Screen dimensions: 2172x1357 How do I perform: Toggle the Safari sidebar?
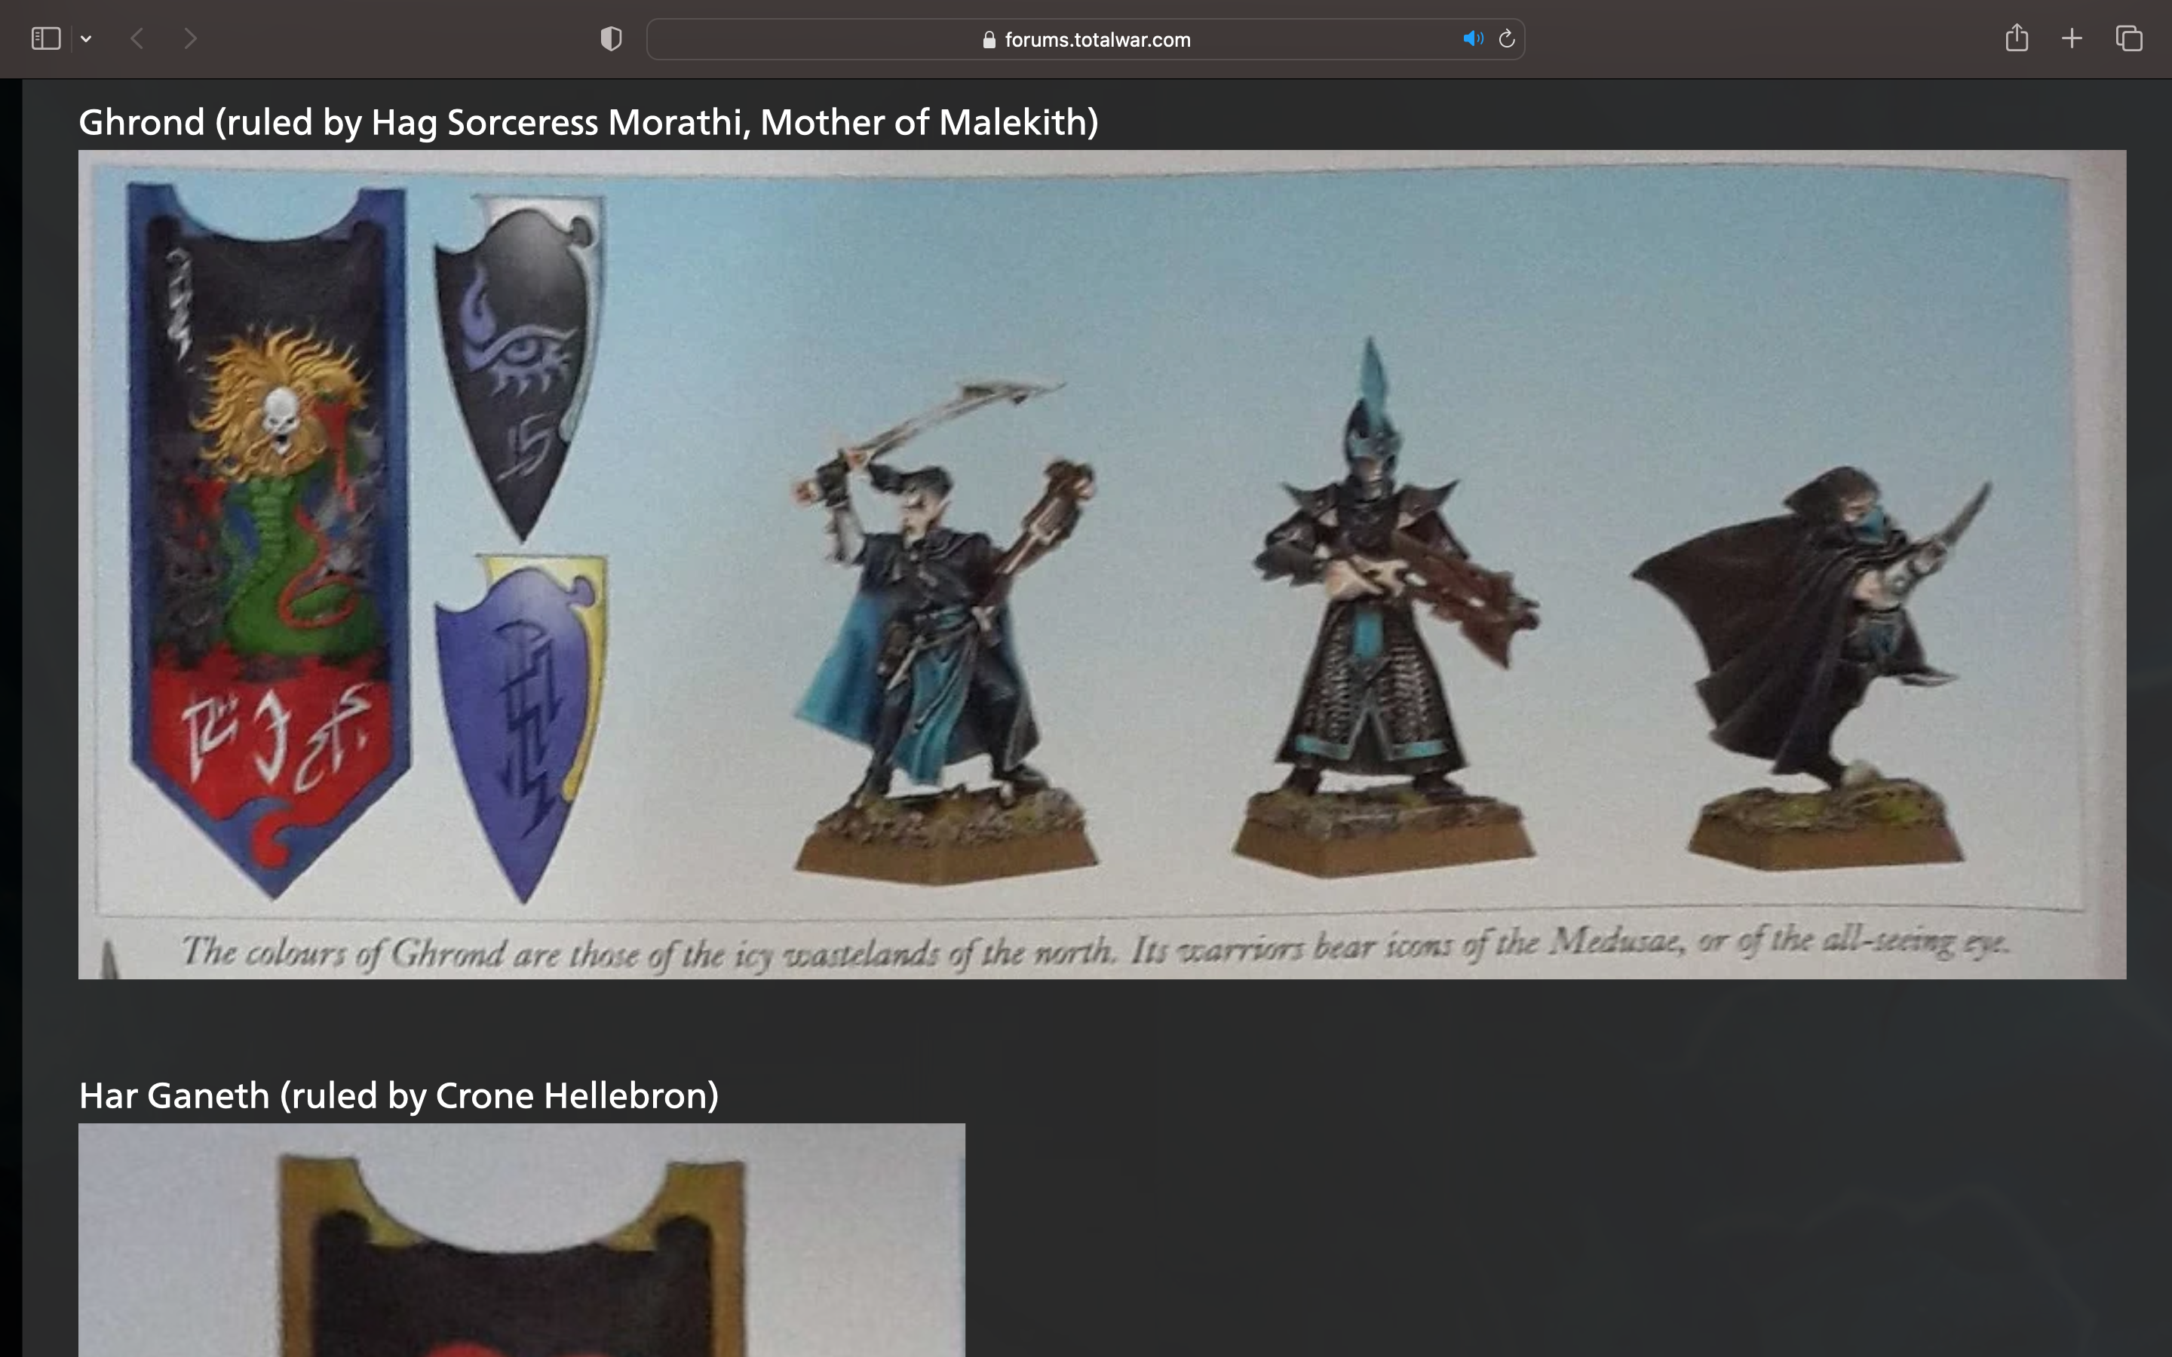[x=46, y=38]
